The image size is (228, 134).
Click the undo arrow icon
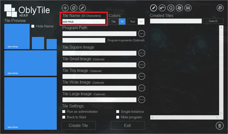click(x=162, y=8)
